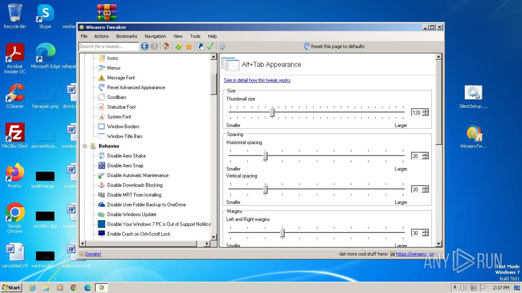The image size is (522, 293).
Task: Click the tree panel scroll-down arrow
Action: (214, 237)
